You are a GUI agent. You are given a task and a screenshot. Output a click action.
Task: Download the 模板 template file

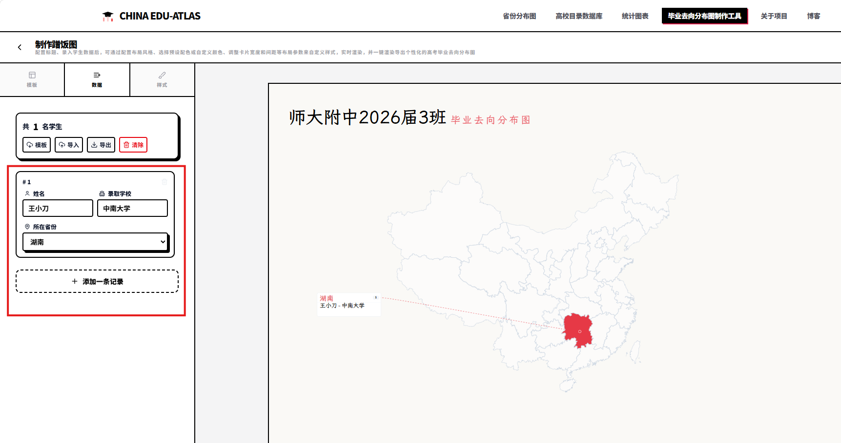pos(37,145)
